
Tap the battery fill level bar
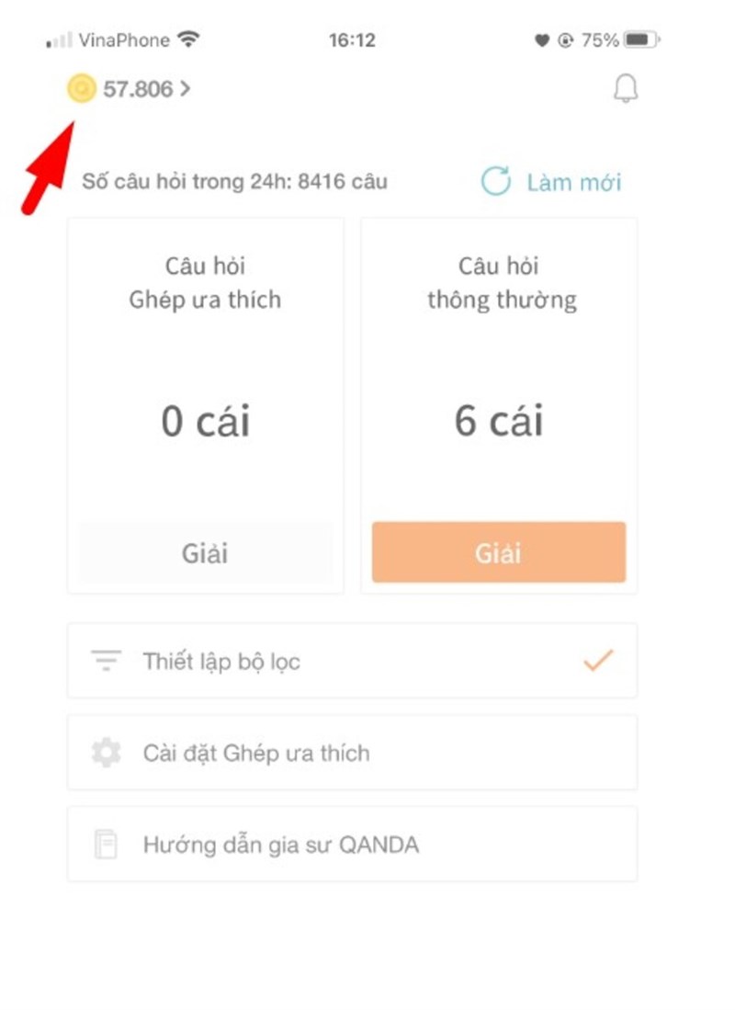tap(635, 39)
